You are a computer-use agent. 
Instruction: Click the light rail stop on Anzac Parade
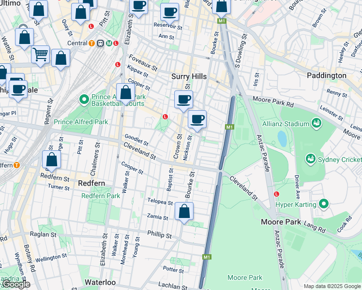click(x=276, y=194)
